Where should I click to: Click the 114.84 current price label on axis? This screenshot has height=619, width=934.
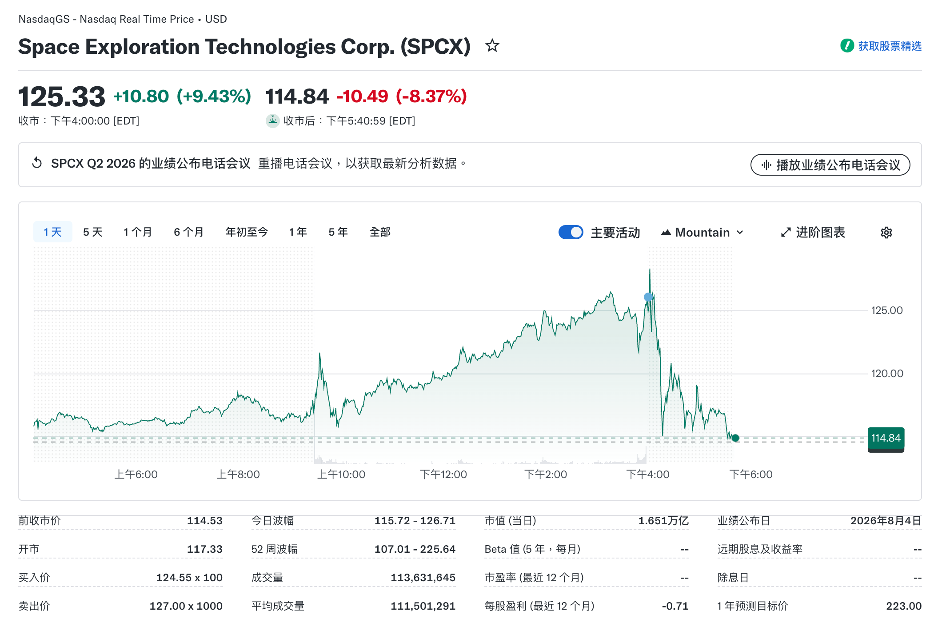[886, 439]
